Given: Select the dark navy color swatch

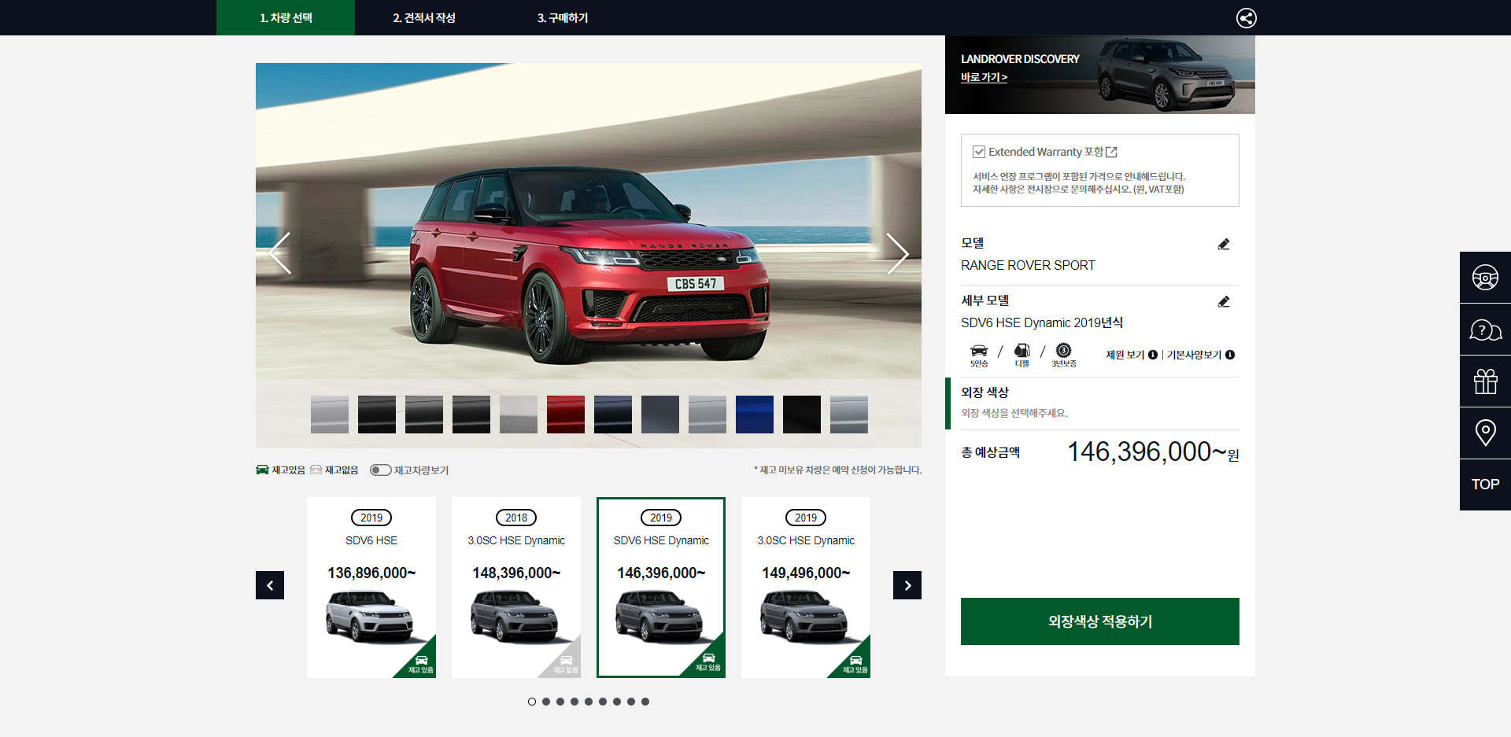Looking at the screenshot, I should point(613,415).
